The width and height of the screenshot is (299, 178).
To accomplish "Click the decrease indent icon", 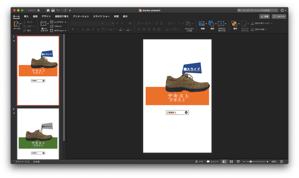I will pyautogui.click(x=156, y=23).
